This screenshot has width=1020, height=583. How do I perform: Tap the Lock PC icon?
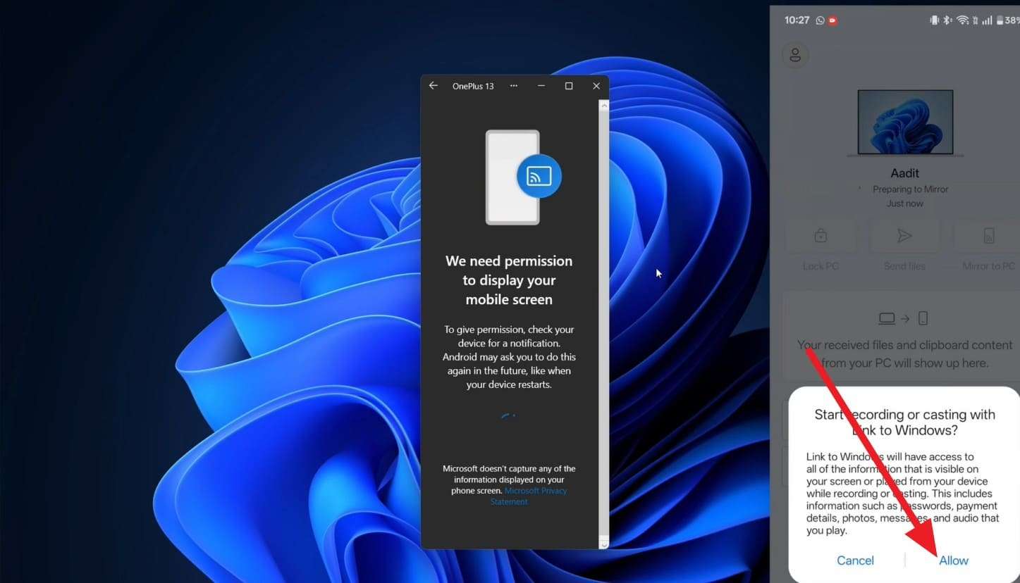[x=821, y=236]
